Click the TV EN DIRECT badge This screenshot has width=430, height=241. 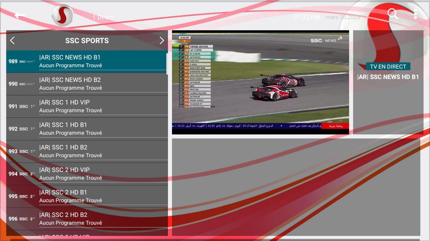point(388,66)
